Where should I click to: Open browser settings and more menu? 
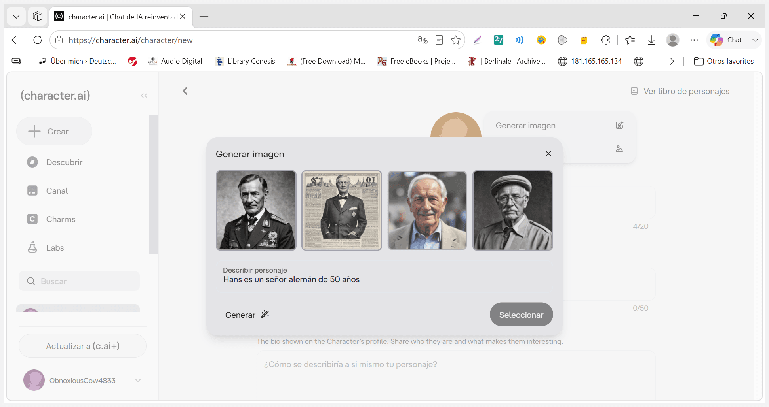coord(694,40)
